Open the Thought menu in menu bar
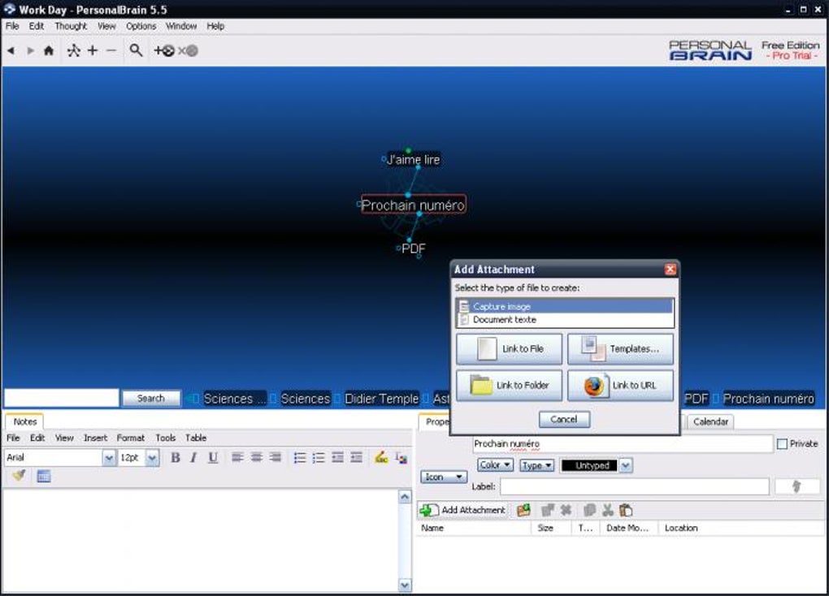The image size is (829, 596). pos(71,26)
